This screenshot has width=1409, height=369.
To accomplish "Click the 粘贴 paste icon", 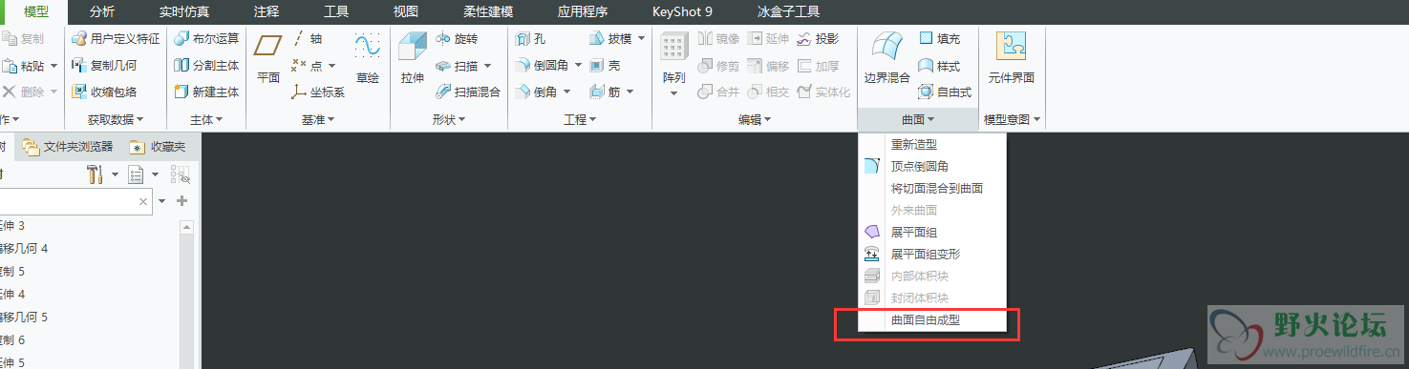I will point(10,66).
